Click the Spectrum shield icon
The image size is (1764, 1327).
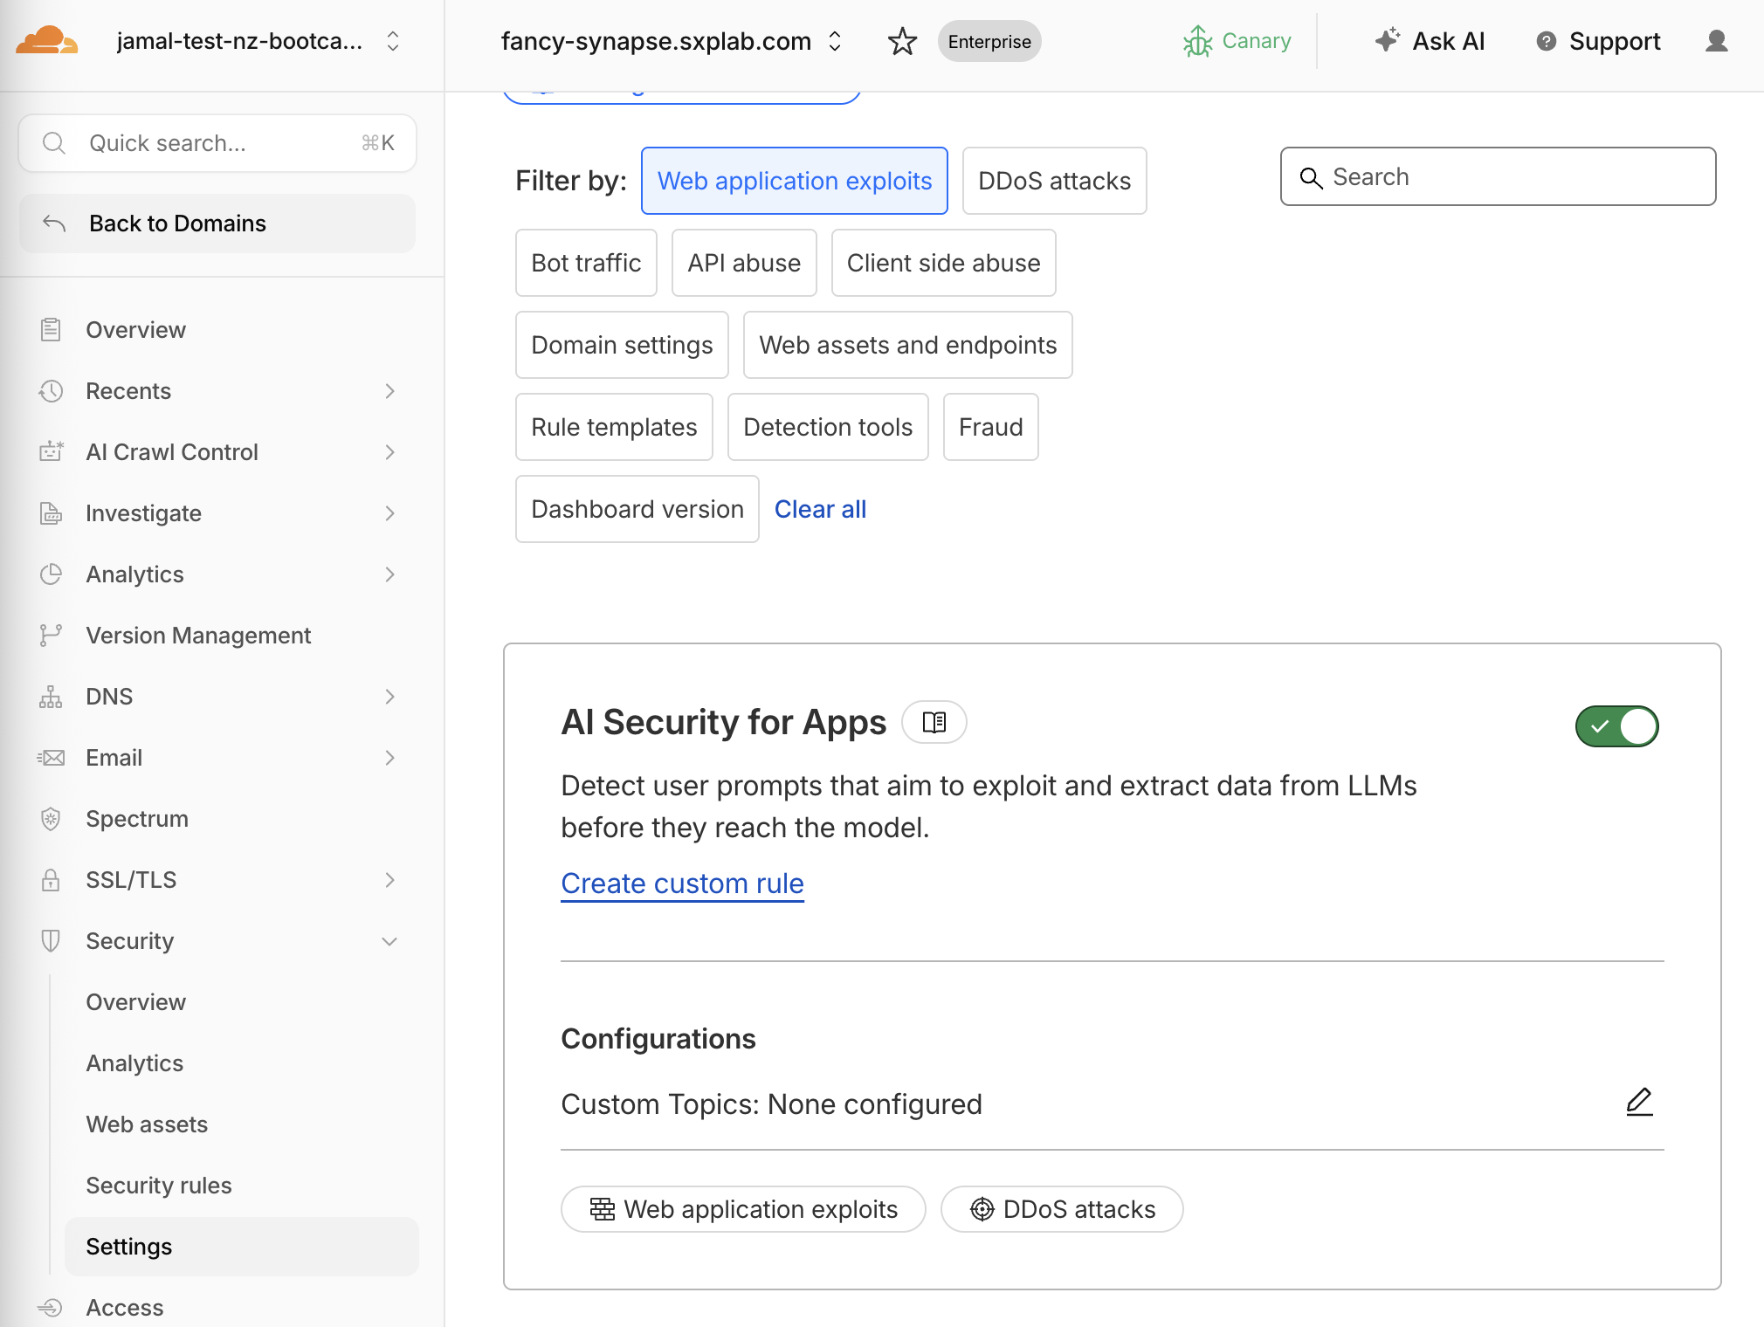coord(51,819)
